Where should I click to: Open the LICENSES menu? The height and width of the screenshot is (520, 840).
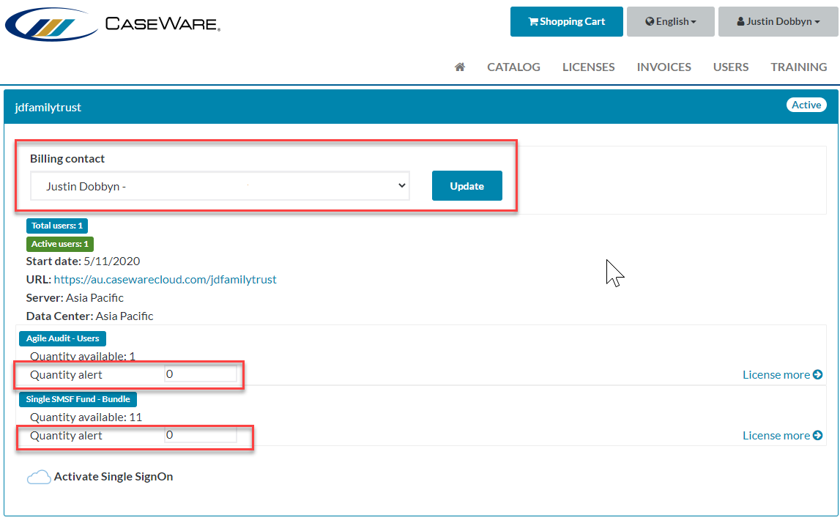pyautogui.click(x=588, y=67)
